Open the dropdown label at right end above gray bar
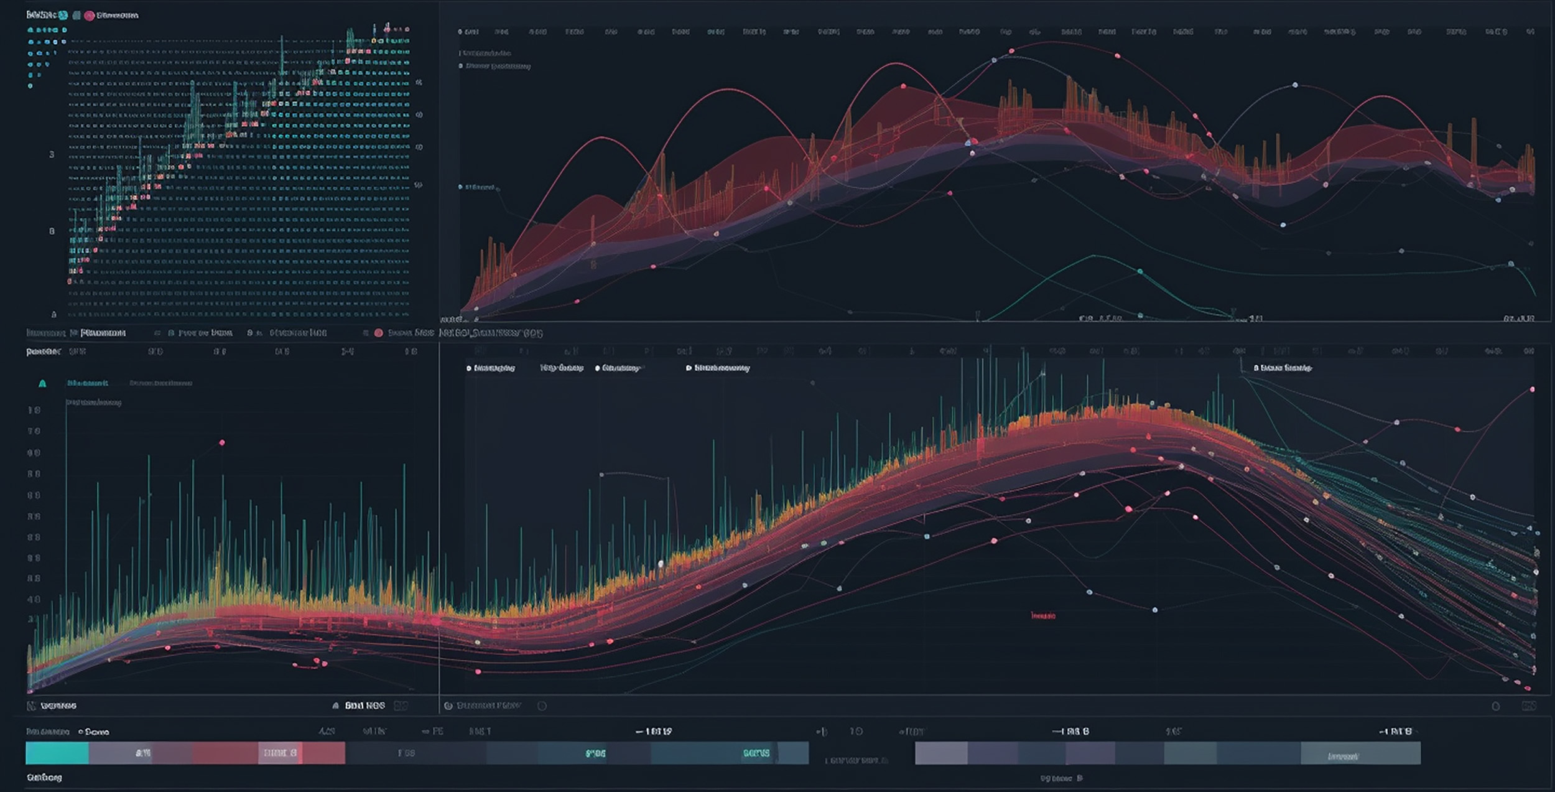 pos(1395,732)
